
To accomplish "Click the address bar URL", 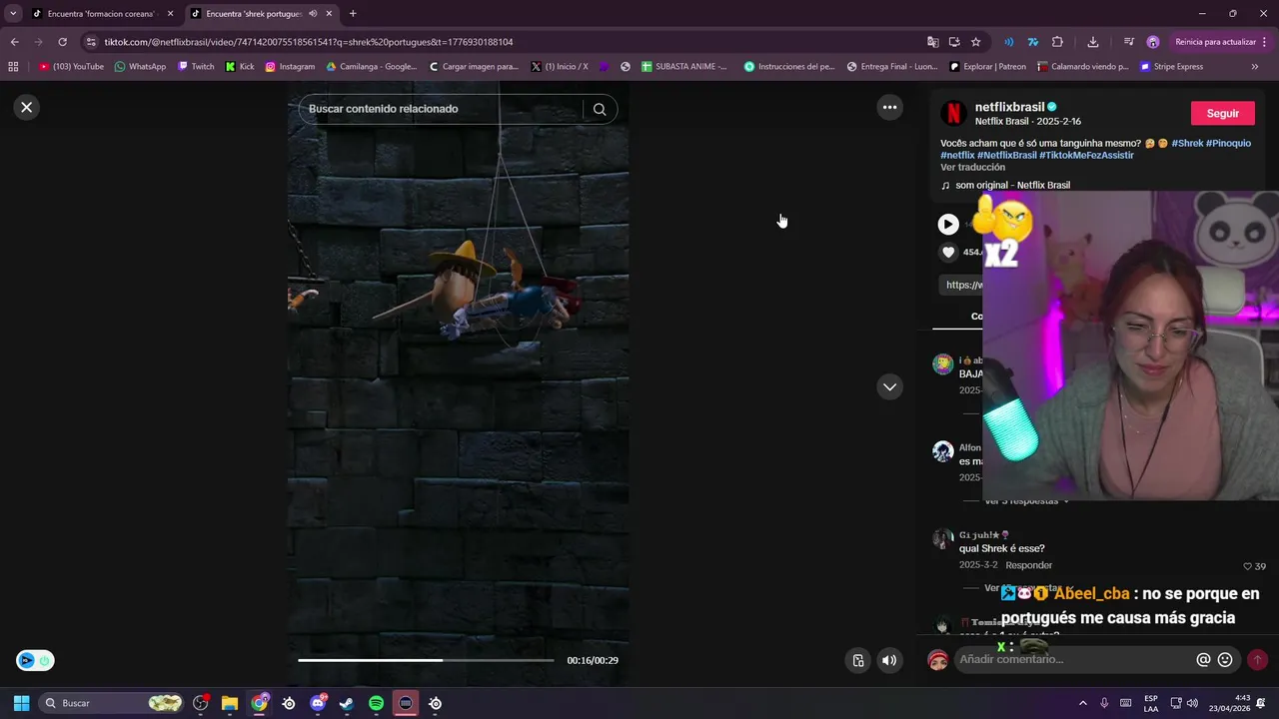I will coord(309,42).
